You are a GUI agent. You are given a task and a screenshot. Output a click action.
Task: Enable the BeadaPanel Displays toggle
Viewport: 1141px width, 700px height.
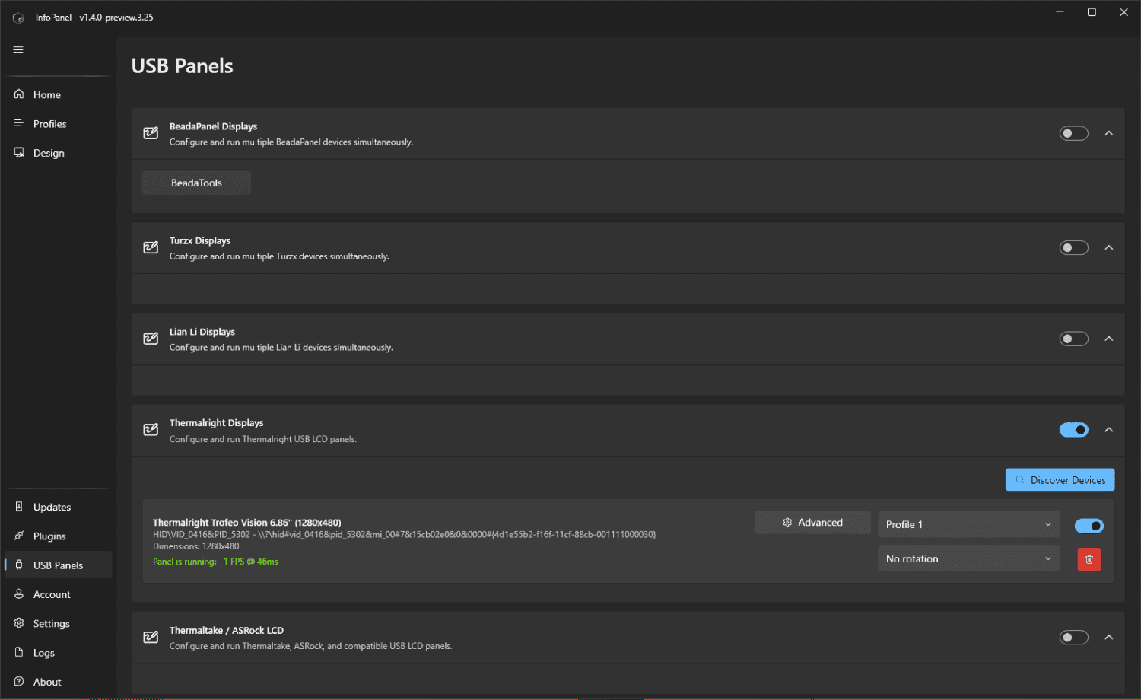tap(1074, 133)
